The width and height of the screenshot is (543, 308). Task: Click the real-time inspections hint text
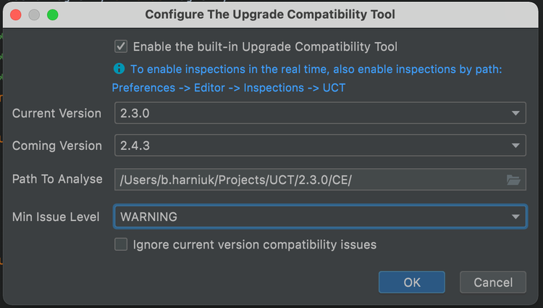tap(316, 70)
